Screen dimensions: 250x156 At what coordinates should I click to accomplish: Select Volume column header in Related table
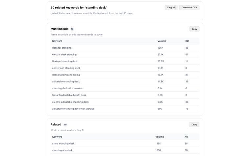160,137
